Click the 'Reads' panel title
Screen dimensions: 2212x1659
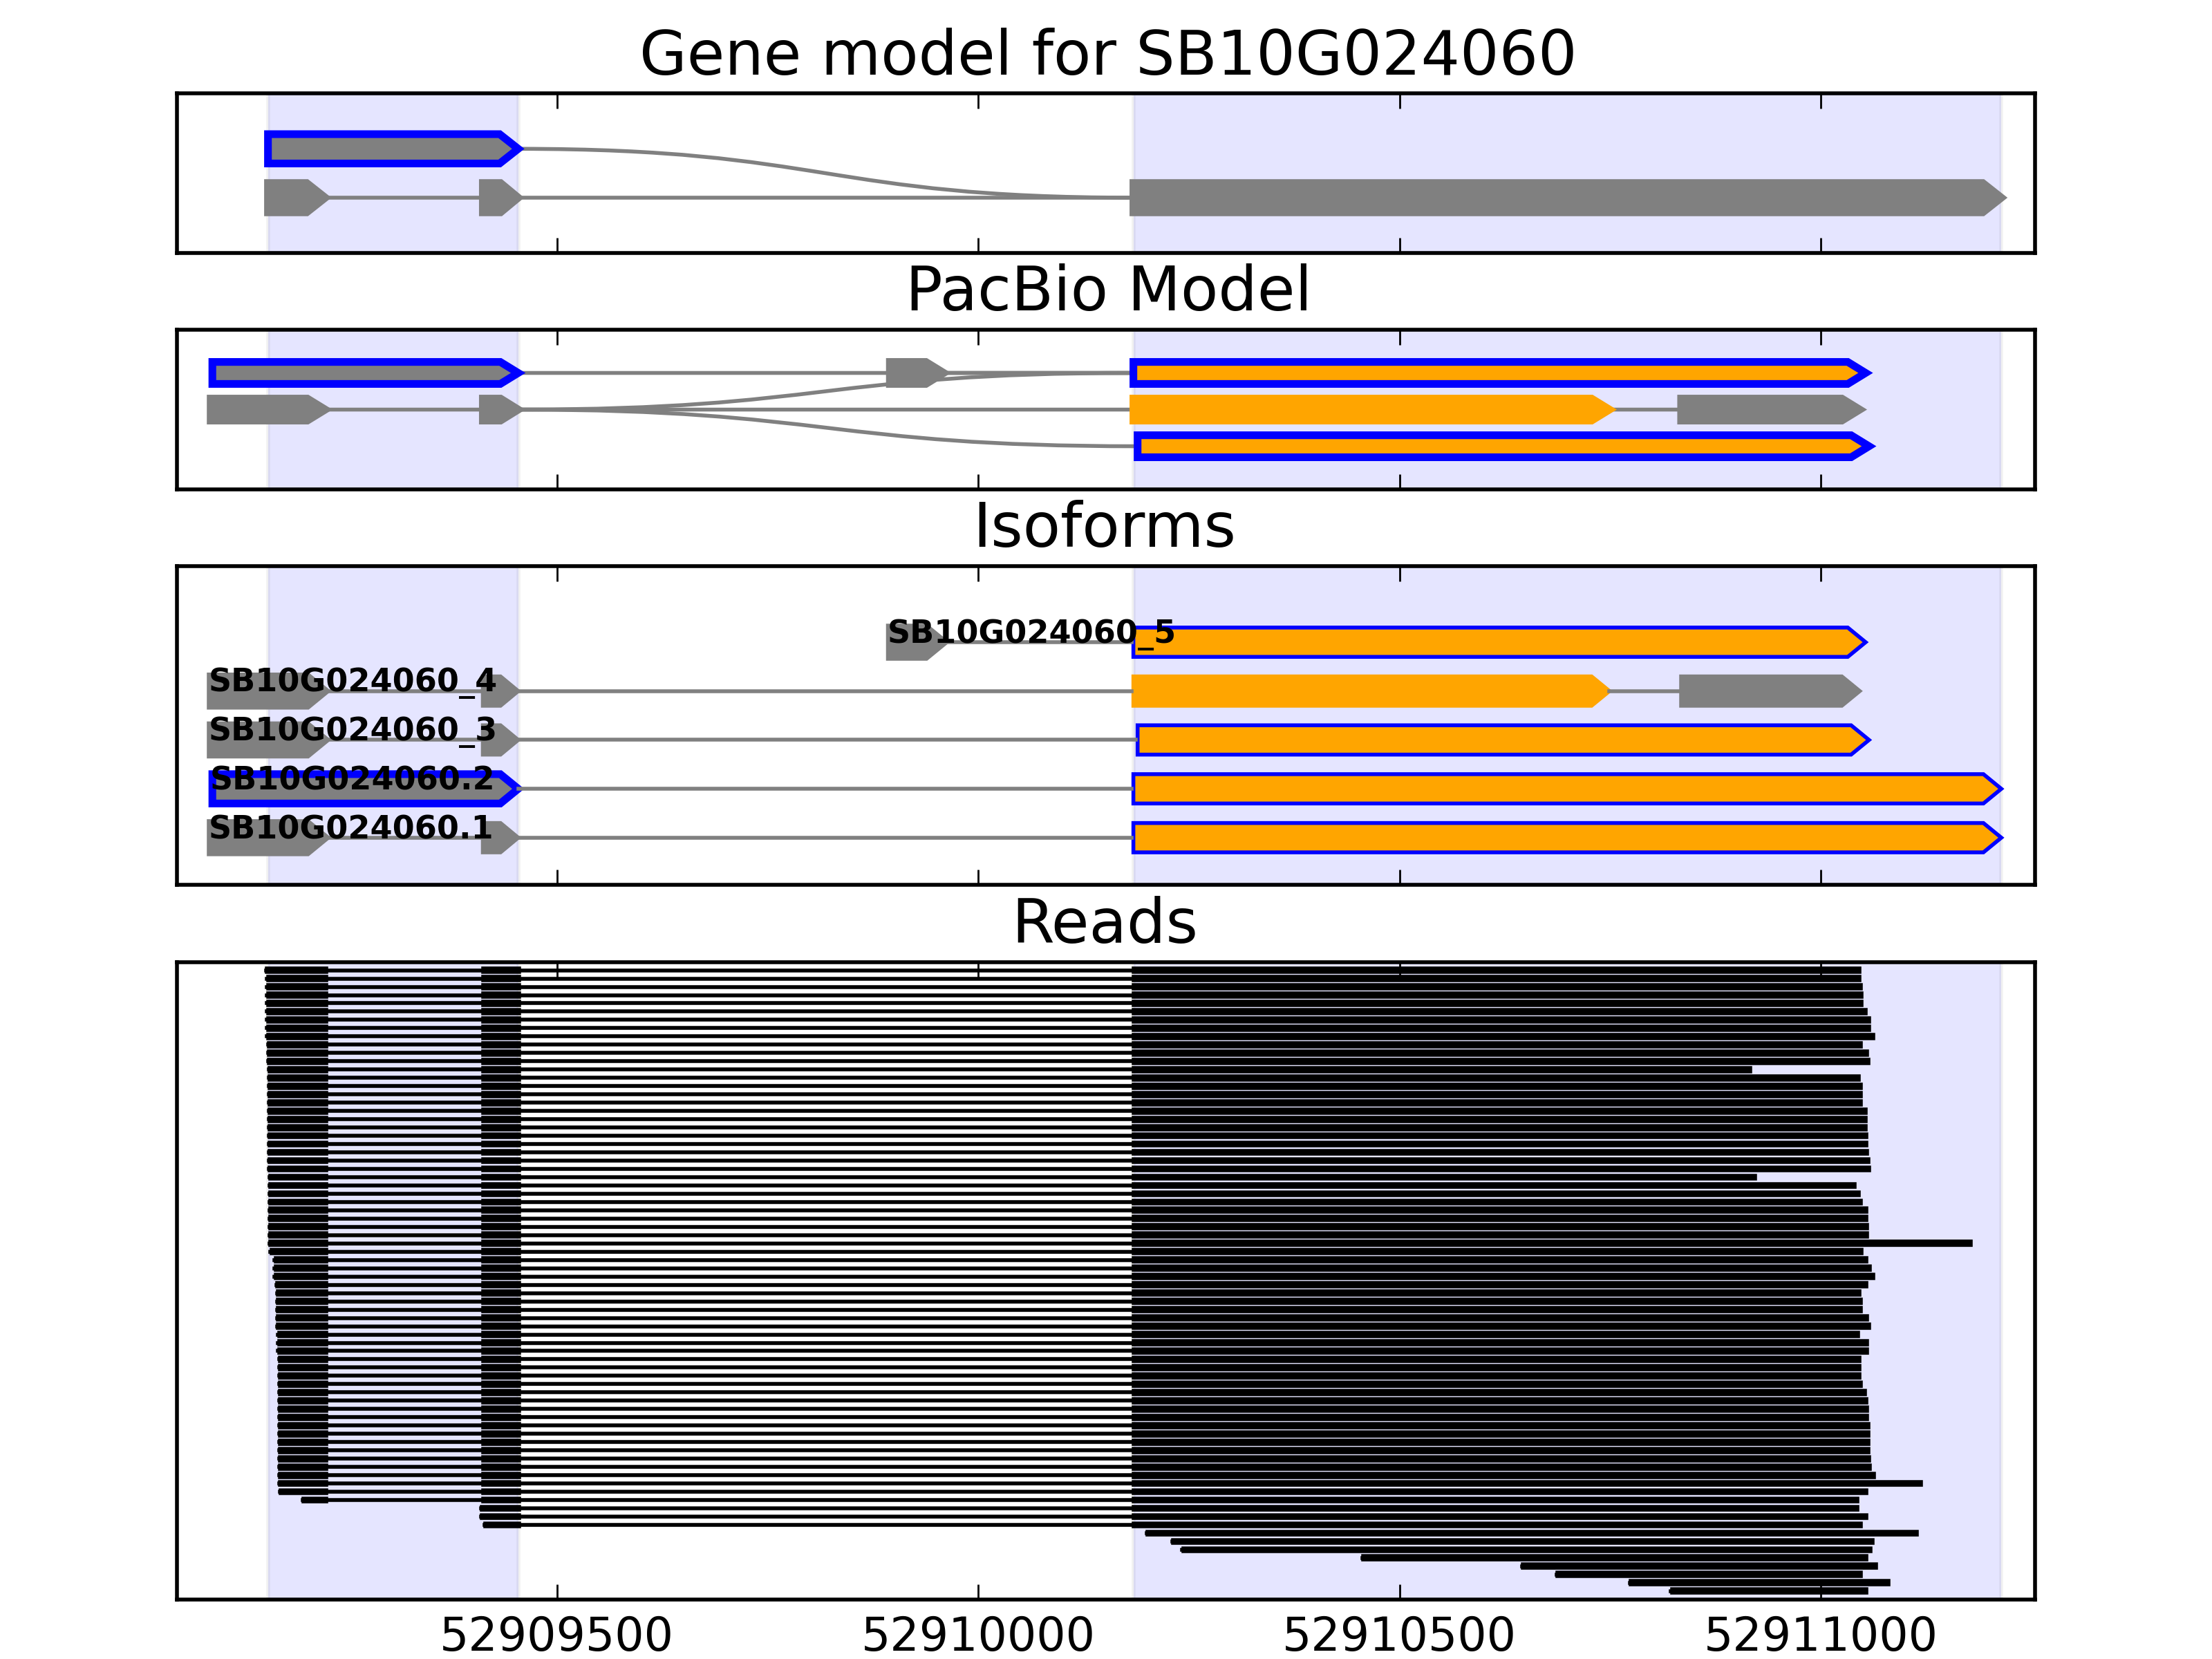coord(1104,922)
